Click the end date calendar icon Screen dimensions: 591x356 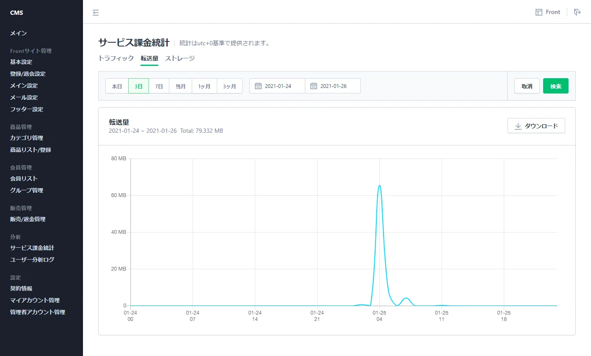point(314,86)
